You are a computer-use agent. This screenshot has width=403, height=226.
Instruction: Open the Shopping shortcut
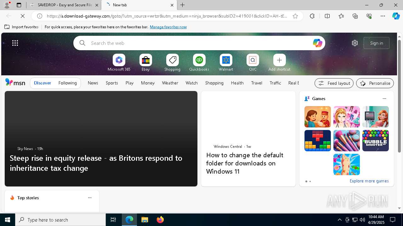(x=173, y=62)
